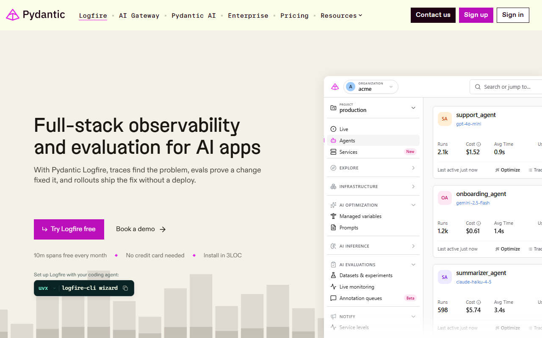Open Pydantic AI navigation item
The width and height of the screenshot is (542, 338).
[194, 16]
